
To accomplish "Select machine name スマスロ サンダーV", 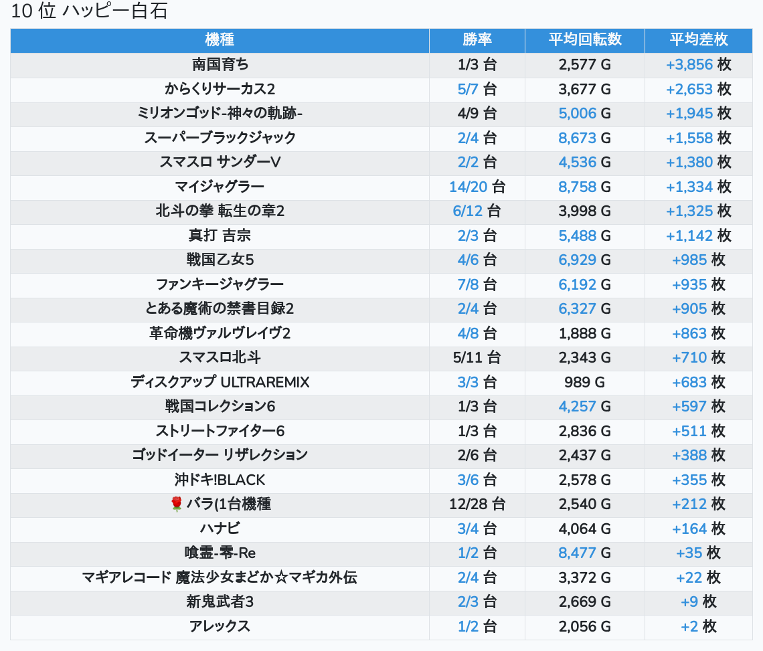I will click(x=220, y=162).
